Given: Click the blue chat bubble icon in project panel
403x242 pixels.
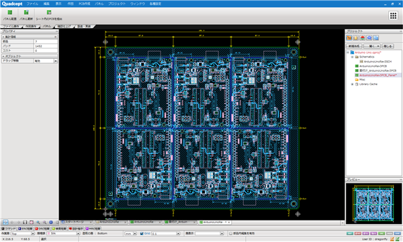Looking at the screenshot, I should pyautogui.click(x=369, y=38).
